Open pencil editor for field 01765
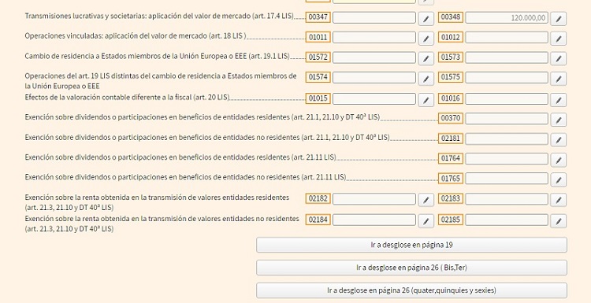 pyautogui.click(x=558, y=179)
